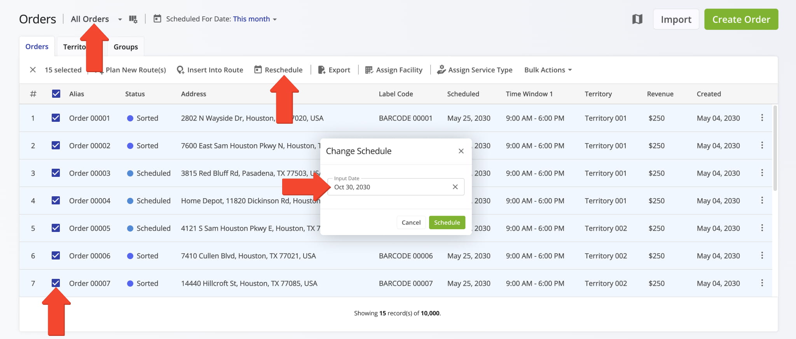Open the three-dot menu for Order 00003
The image size is (796, 339).
pos(762,173)
